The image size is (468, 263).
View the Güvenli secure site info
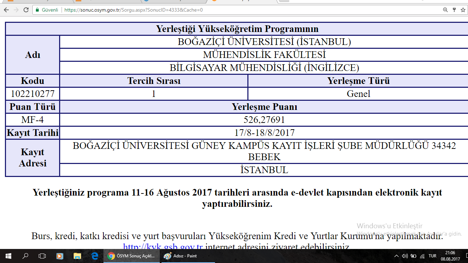pos(47,10)
